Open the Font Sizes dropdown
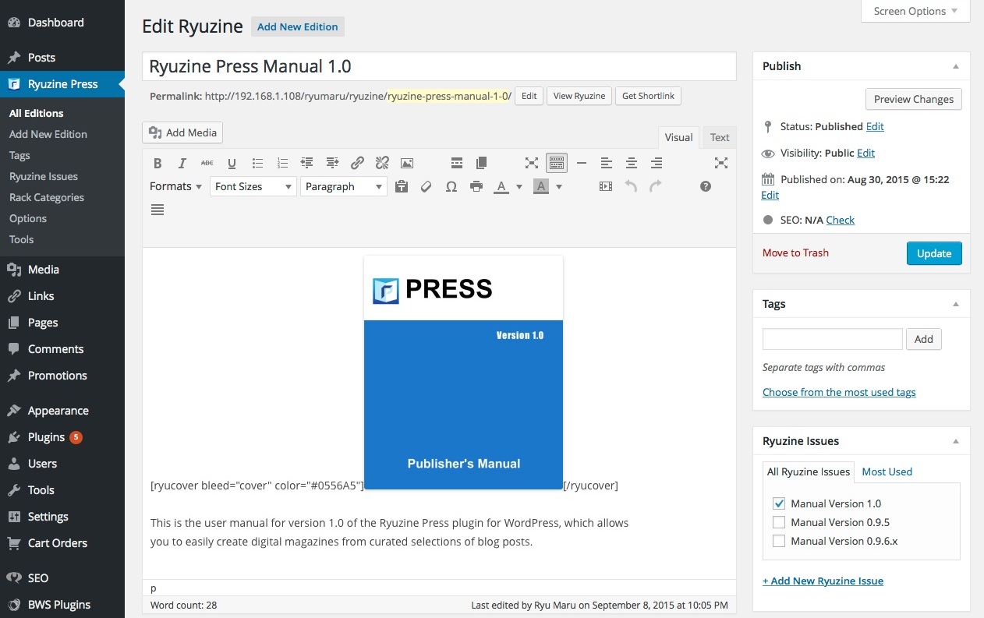This screenshot has width=984, height=618. (253, 186)
